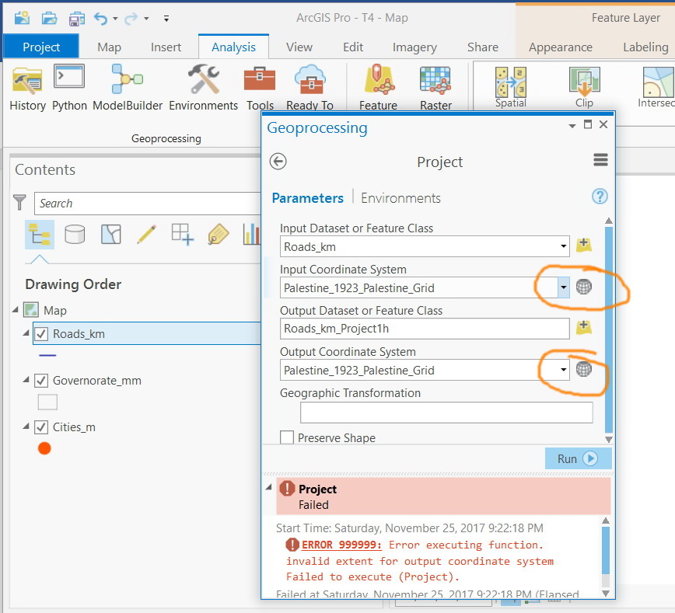The image size is (675, 613).
Task: Enable the Preserve Shape checkbox
Action: tap(287, 437)
